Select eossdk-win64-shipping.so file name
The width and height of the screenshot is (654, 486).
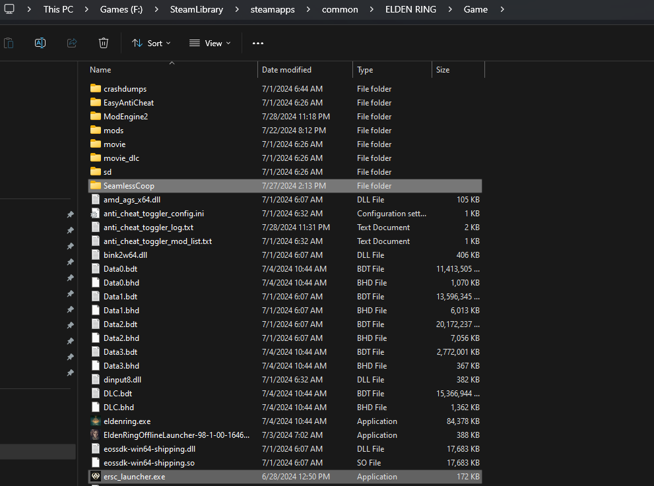click(x=149, y=463)
